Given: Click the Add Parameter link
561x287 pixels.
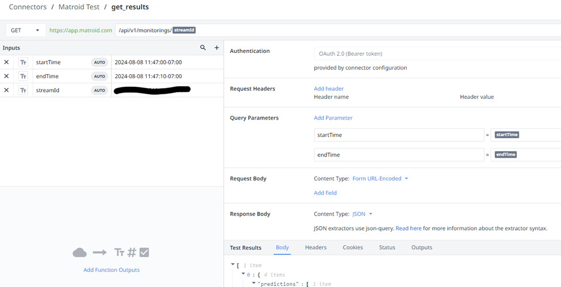Looking at the screenshot, I should coord(333,118).
